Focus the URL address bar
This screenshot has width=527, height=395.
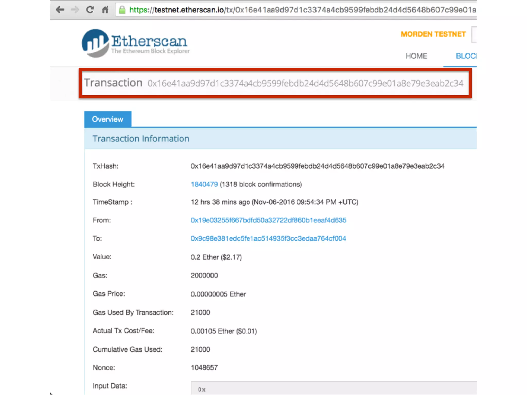[x=296, y=10]
